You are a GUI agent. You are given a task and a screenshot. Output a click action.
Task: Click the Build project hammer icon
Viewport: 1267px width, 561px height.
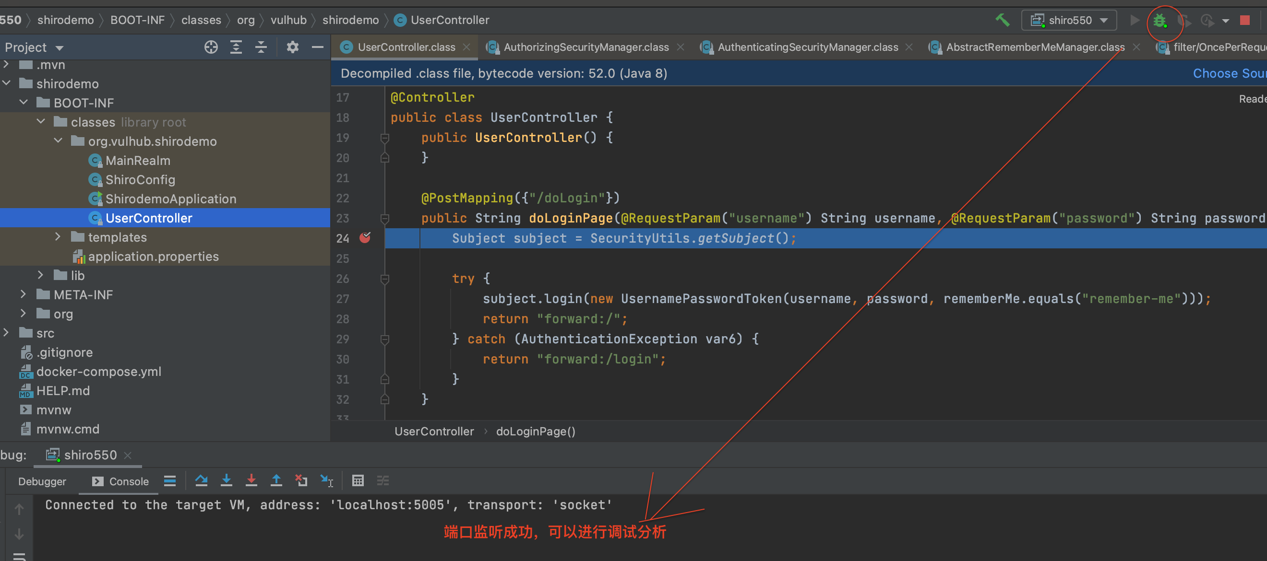pos(1002,20)
